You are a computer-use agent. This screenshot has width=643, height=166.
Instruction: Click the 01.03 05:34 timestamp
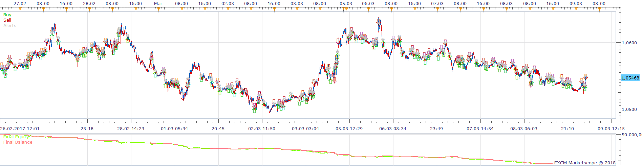point(174,129)
